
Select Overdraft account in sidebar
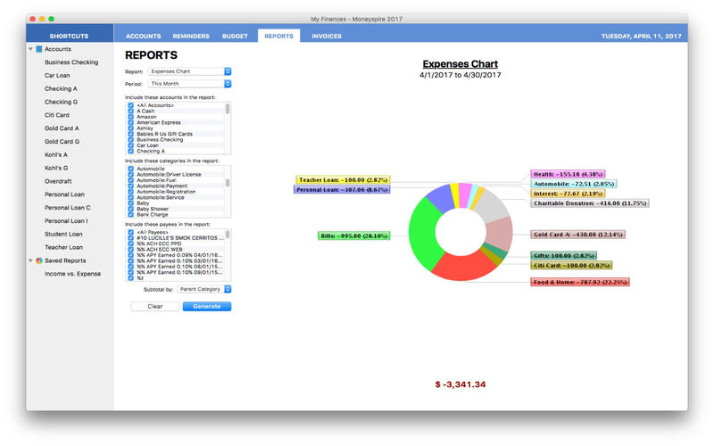coord(58,181)
